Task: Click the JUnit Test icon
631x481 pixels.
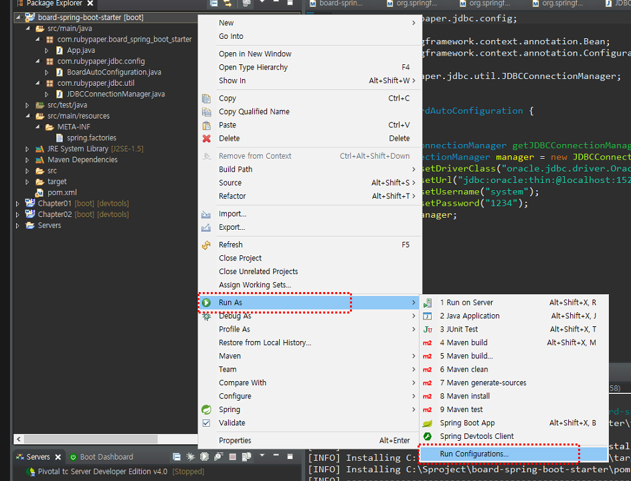Action: tap(428, 330)
